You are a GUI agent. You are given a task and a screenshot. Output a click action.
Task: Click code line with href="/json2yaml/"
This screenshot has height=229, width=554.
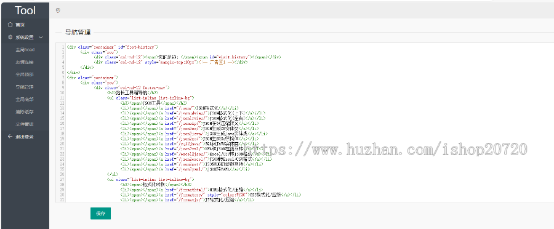point(185,169)
